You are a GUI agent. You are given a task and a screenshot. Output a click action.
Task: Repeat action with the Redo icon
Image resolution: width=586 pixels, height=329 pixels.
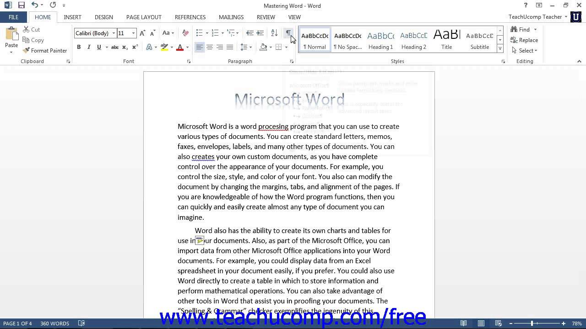point(53,5)
